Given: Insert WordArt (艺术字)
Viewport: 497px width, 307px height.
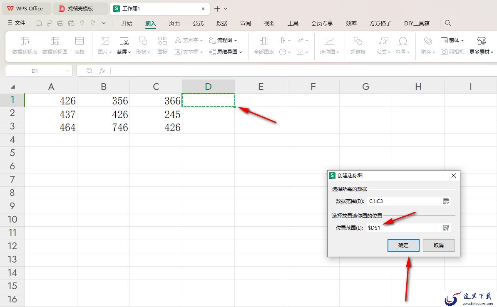Looking at the screenshot, I should point(189,40).
